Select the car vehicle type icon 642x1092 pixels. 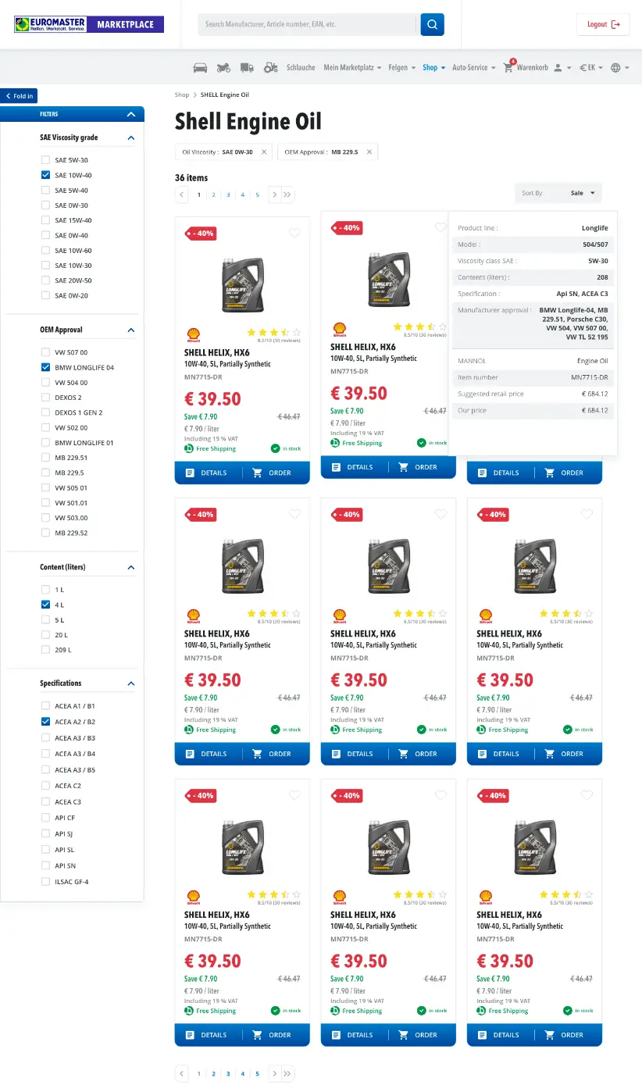pos(200,68)
